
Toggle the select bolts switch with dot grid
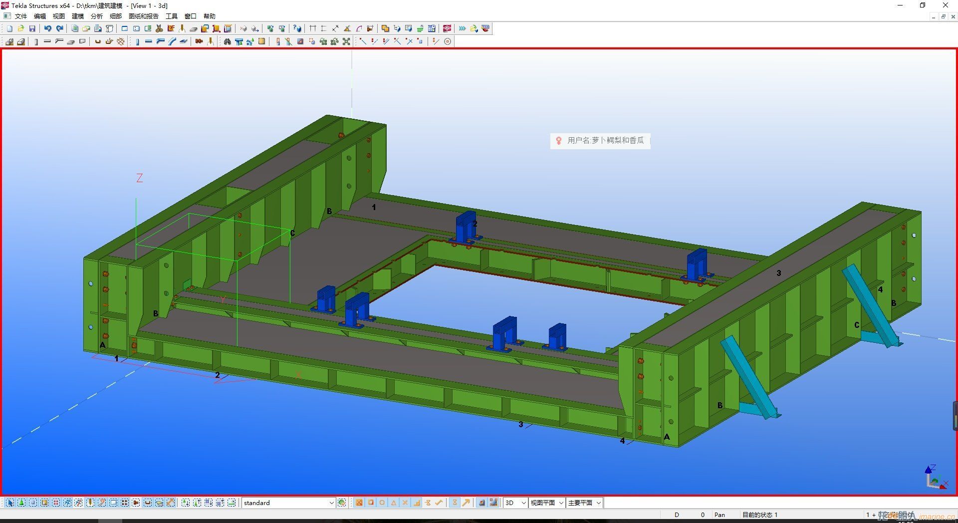point(125,503)
